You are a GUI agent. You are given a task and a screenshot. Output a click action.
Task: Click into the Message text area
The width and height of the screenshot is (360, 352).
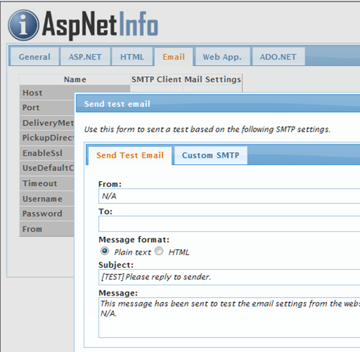tap(229, 318)
